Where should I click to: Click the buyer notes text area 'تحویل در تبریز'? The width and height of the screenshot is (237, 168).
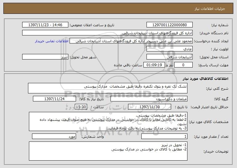click(x=108, y=151)
